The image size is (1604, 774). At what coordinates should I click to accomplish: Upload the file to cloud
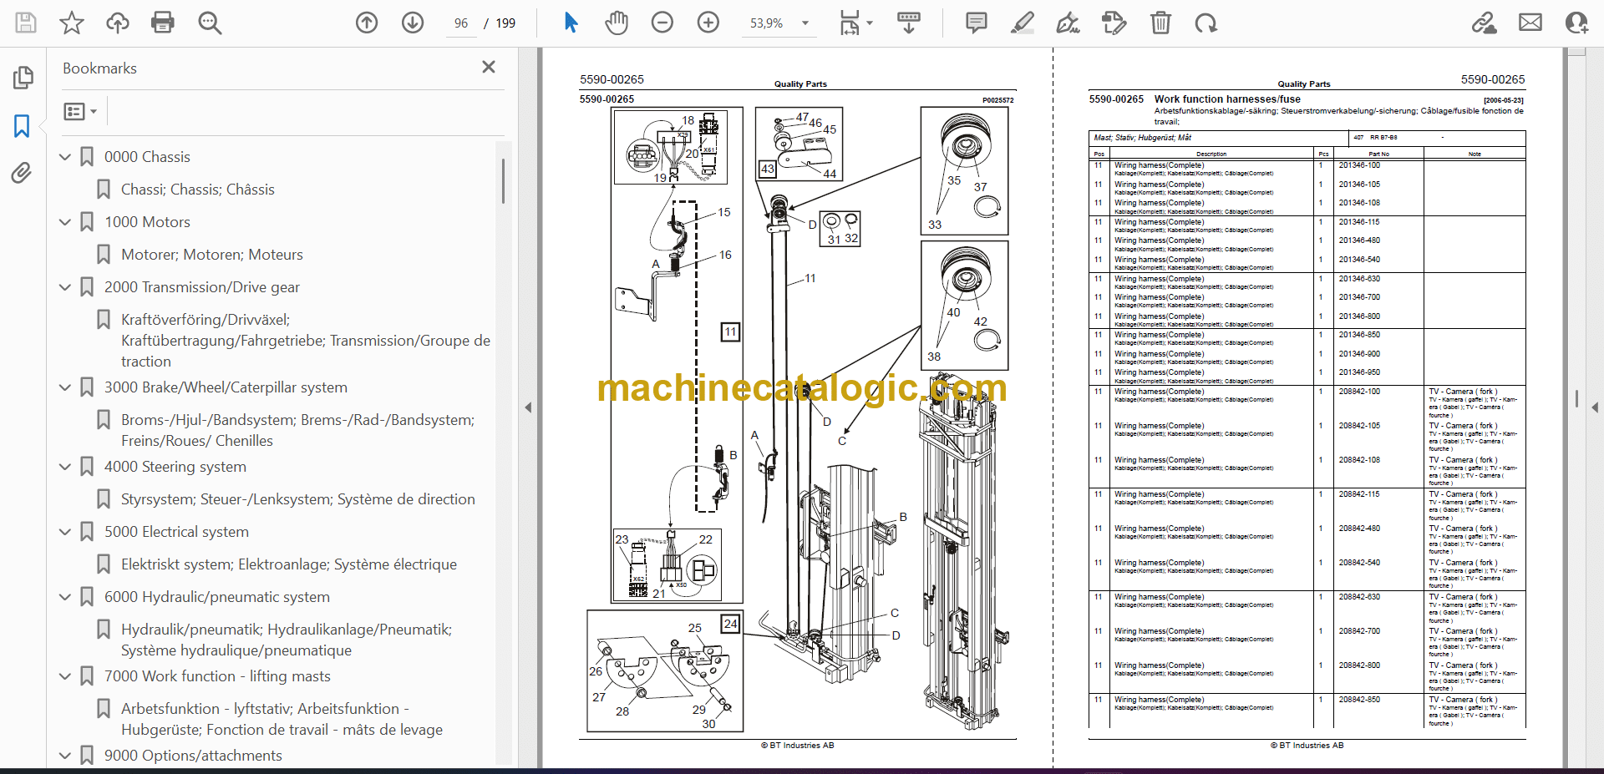[118, 23]
